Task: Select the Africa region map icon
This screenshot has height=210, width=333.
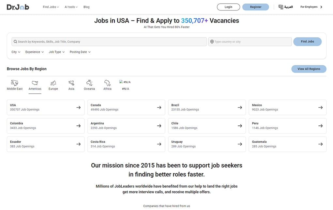Action: coord(107,83)
